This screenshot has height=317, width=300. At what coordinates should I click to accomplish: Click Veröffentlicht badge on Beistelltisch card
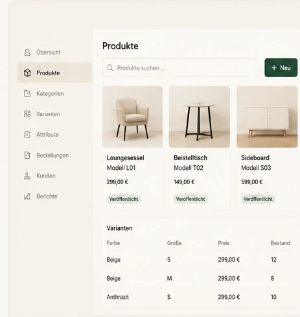point(190,199)
